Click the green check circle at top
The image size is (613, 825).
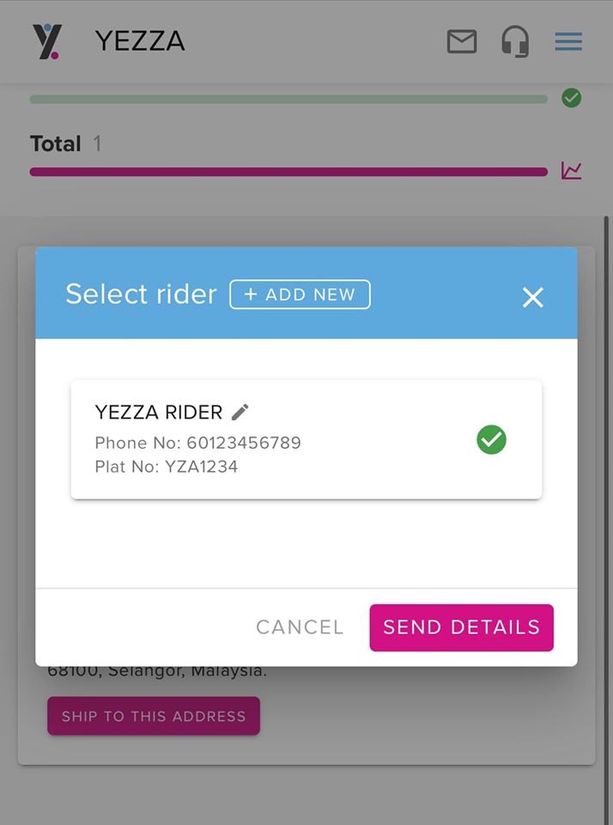[x=571, y=98]
